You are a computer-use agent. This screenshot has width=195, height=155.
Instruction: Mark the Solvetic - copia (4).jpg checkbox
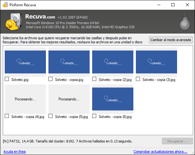pos(7,116)
